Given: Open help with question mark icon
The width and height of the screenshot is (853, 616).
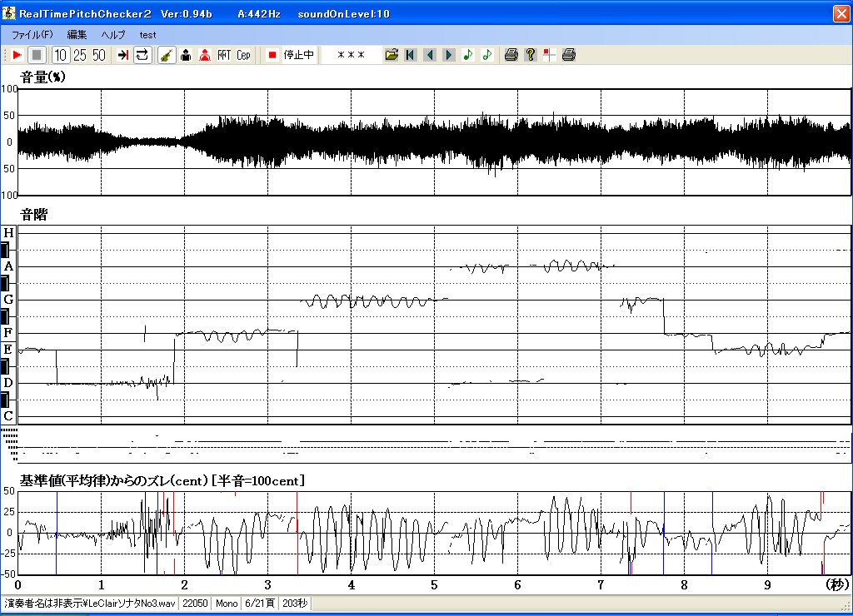Looking at the screenshot, I should (x=531, y=55).
